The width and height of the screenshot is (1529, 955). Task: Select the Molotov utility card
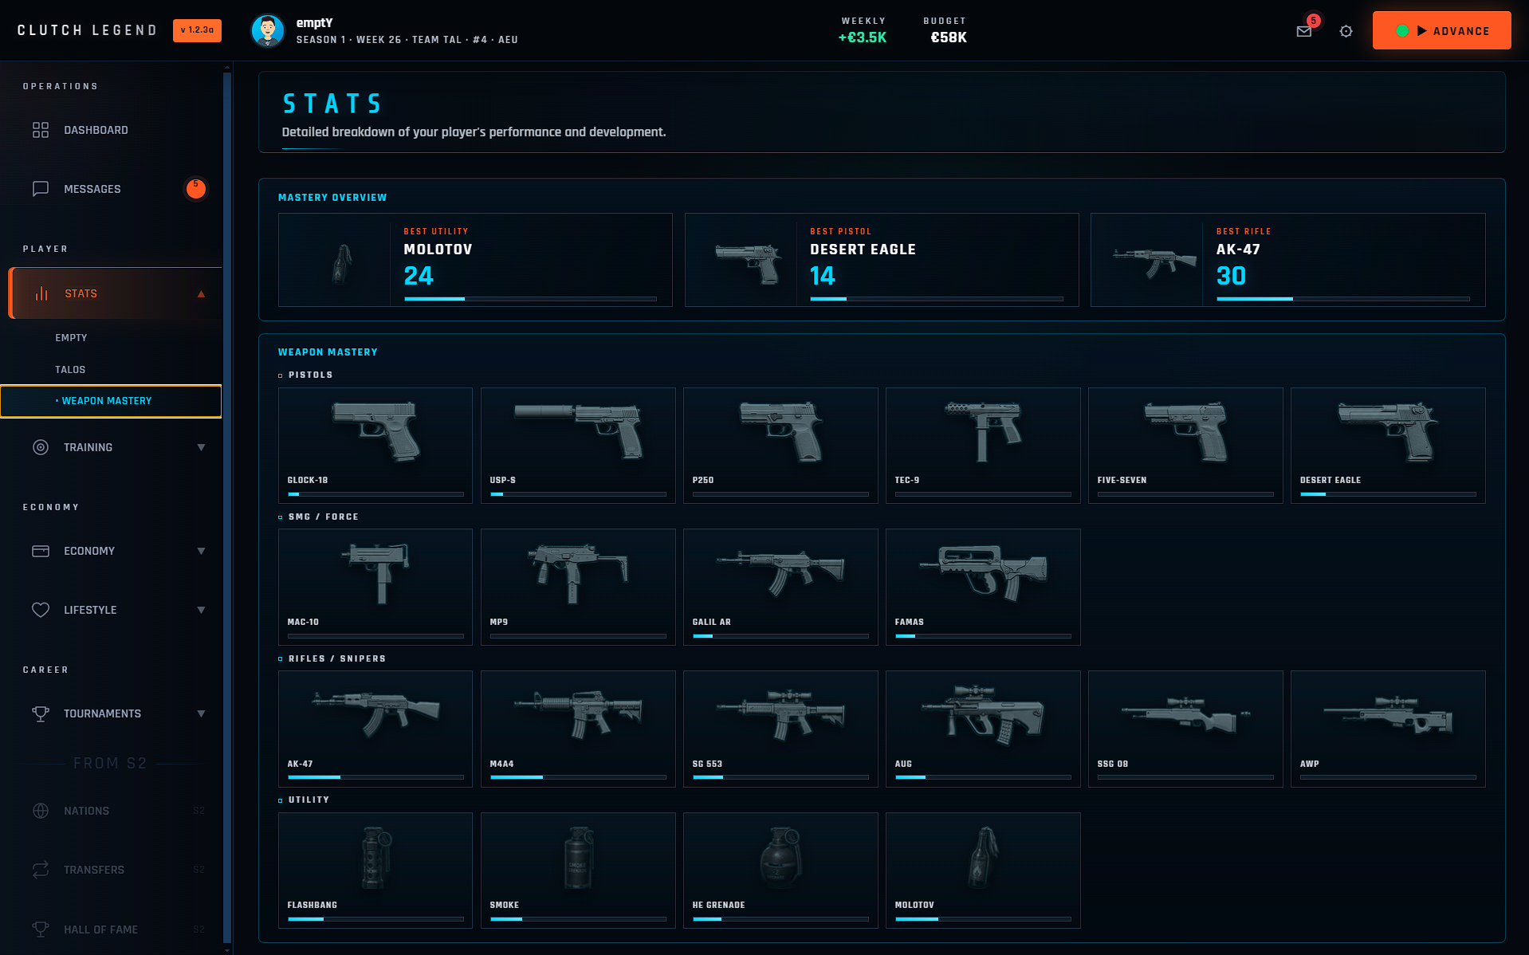pyautogui.click(x=983, y=871)
